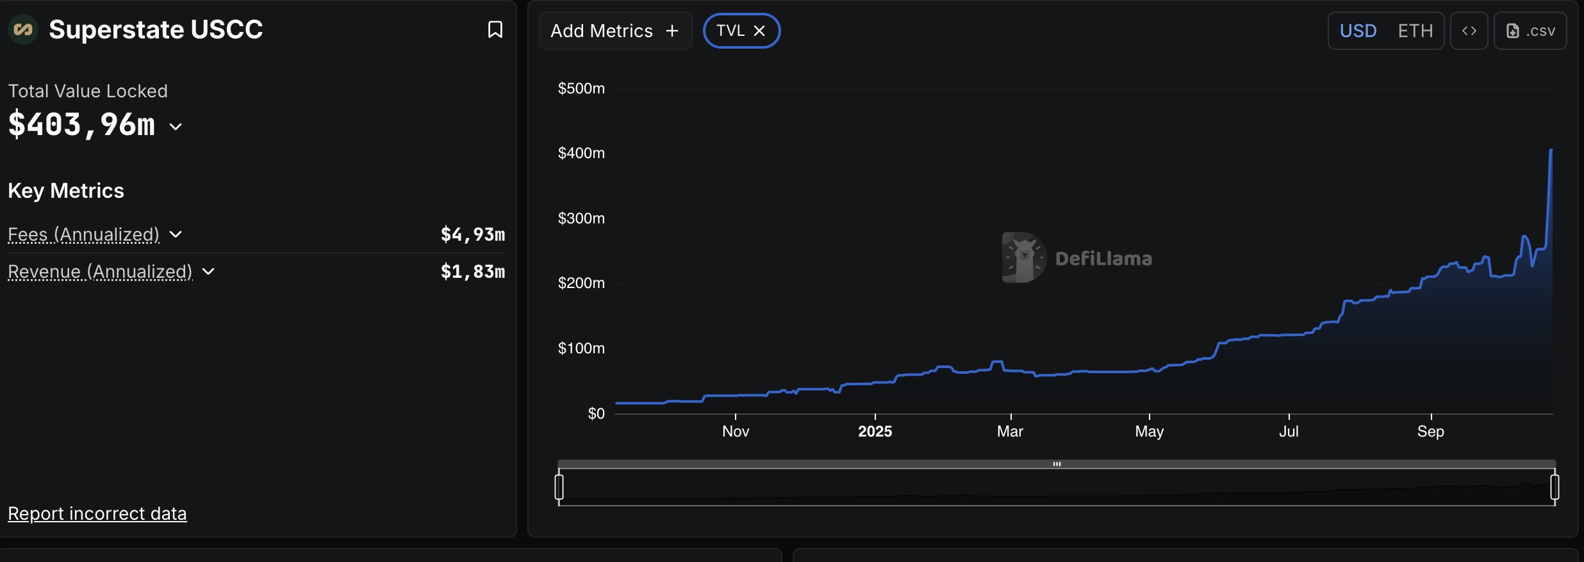The height and width of the screenshot is (562, 1584).
Task: Click the Revenue (Annualized) label
Action: pyautogui.click(x=100, y=271)
